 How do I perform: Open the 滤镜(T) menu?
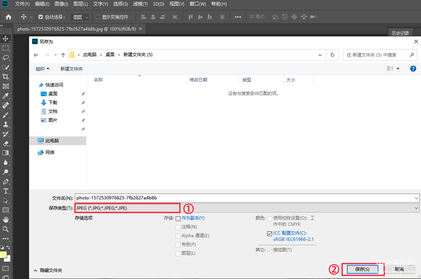(x=140, y=4)
